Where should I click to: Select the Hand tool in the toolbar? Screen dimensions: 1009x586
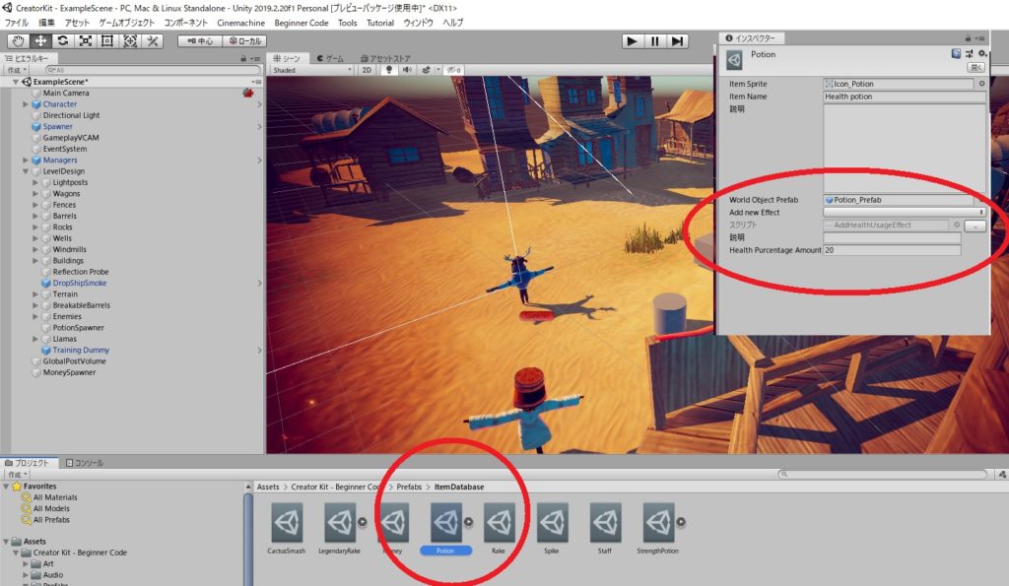[18, 41]
